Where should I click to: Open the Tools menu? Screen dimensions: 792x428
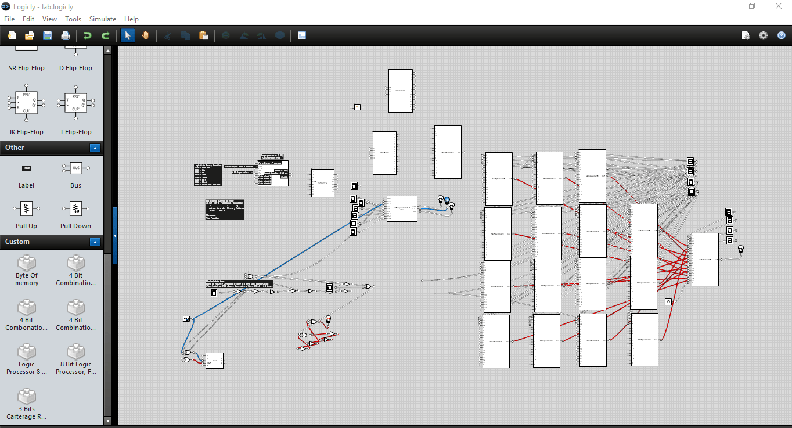73,19
